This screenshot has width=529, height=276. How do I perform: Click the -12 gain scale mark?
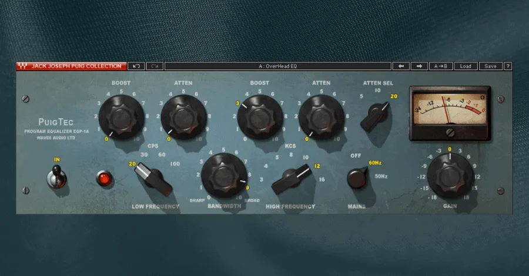pos(421,177)
